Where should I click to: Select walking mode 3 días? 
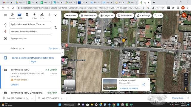click(x=35, y=16)
